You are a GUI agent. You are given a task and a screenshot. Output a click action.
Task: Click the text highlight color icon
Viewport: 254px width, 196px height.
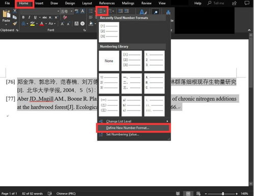pyautogui.click(x=32, y=23)
